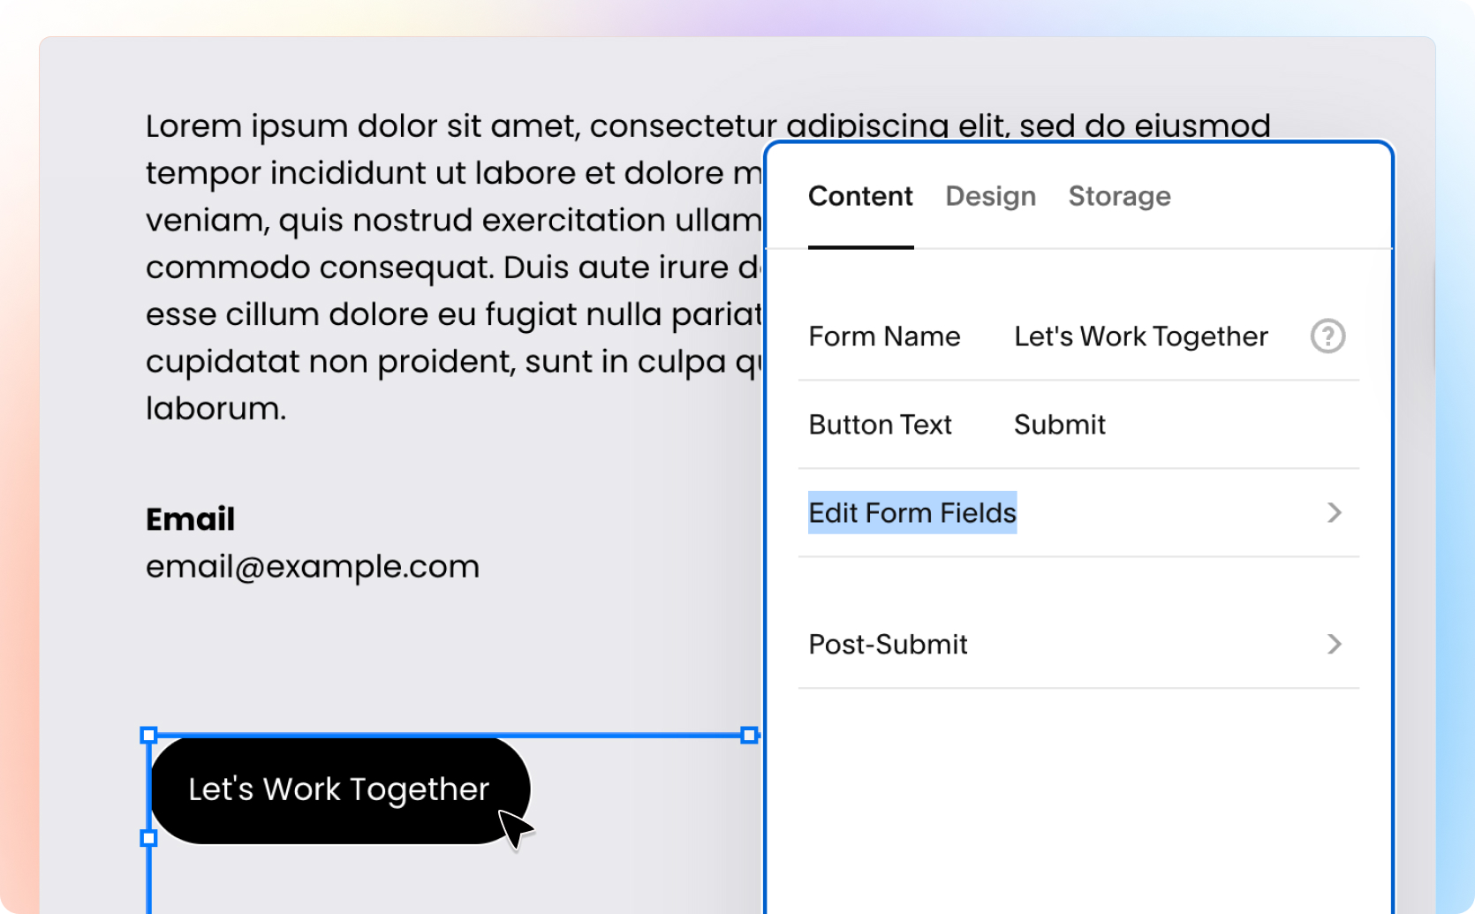Expand Post-Submit using its right chevron
This screenshot has height=914, width=1475.
(1334, 645)
